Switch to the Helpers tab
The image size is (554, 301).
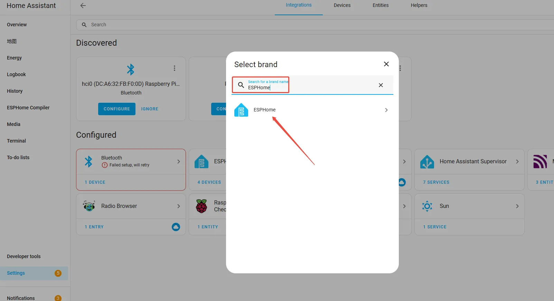(419, 5)
